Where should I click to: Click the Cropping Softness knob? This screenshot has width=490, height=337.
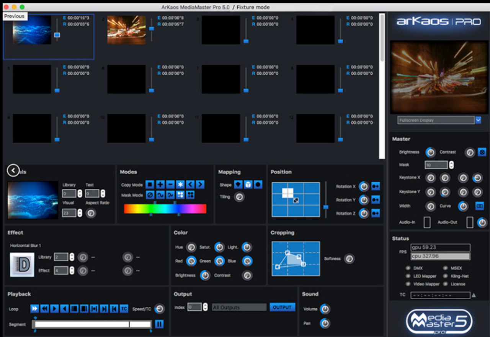tap(349, 259)
